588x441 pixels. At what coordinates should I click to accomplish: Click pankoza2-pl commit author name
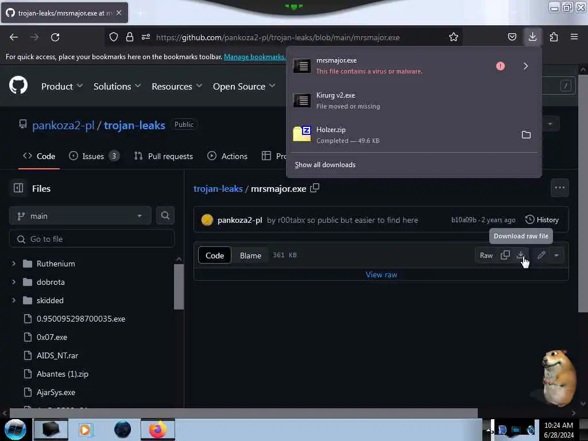point(239,220)
